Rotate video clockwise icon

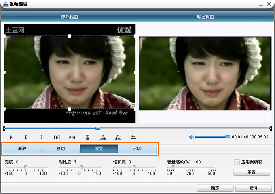tap(103, 137)
